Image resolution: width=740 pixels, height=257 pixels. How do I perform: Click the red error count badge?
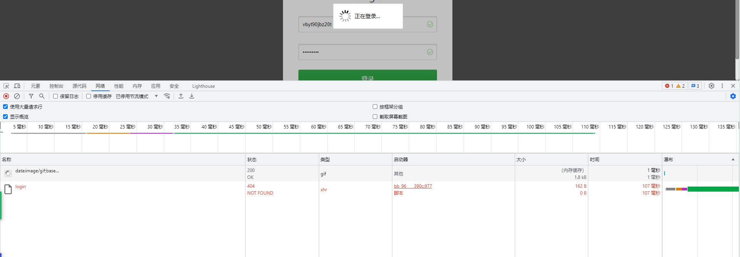[669, 86]
